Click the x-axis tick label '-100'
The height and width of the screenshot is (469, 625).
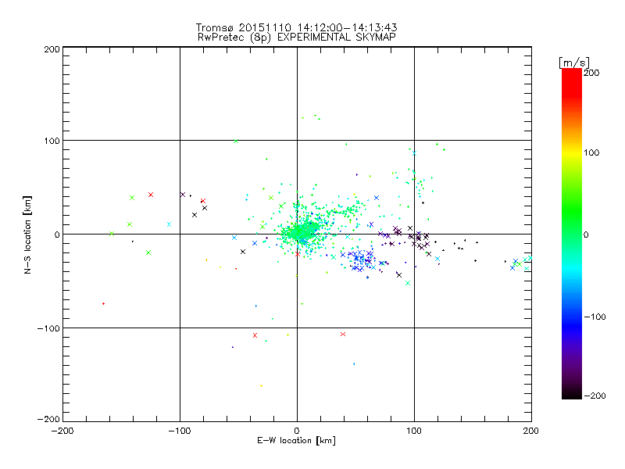tap(180, 431)
